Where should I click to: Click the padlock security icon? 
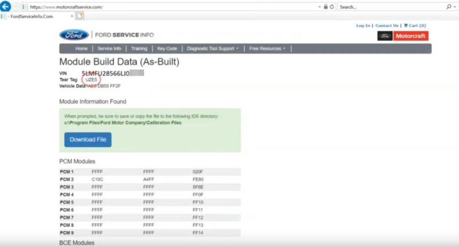pyautogui.click(x=325, y=7)
